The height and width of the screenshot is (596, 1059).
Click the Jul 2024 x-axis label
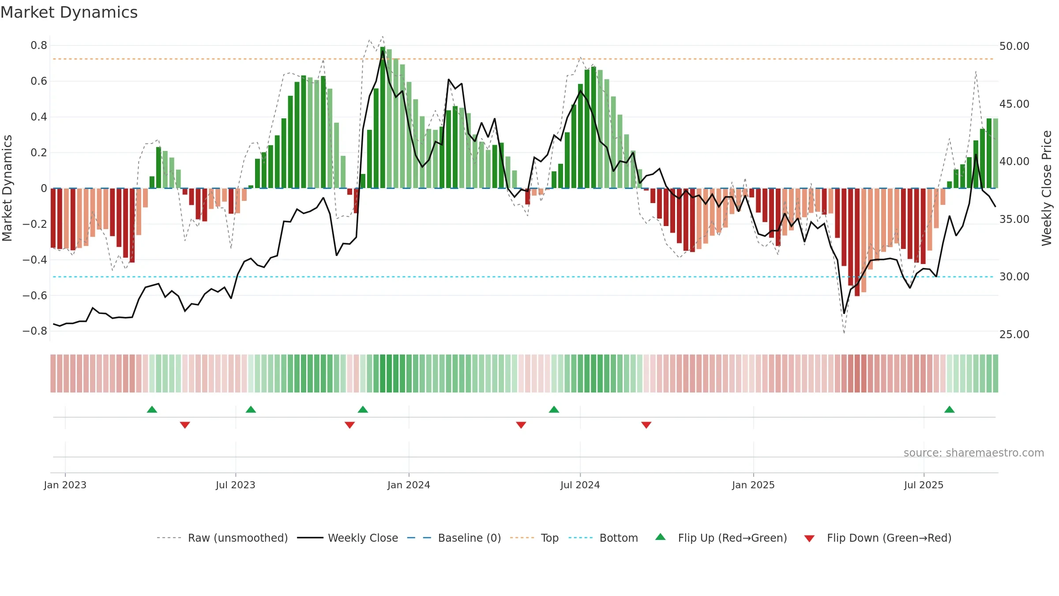[580, 485]
